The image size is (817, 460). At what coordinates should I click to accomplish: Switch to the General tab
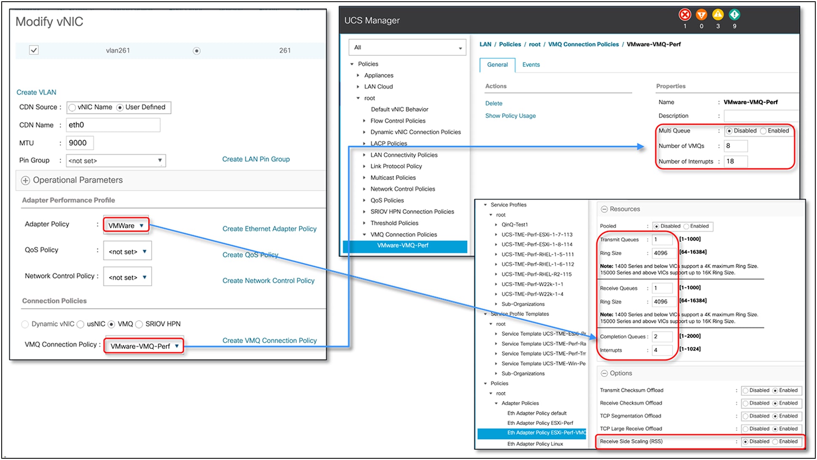tap(497, 65)
